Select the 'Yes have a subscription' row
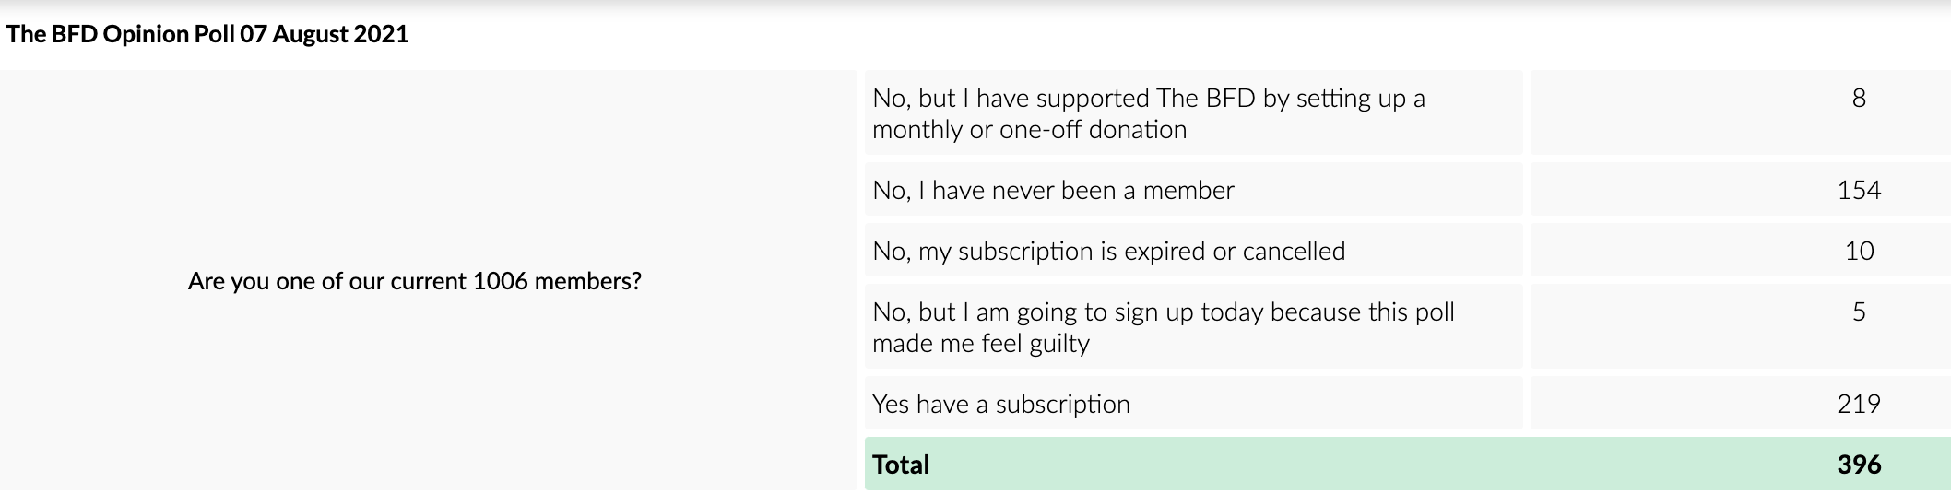The width and height of the screenshot is (1951, 494). (x=1000, y=405)
